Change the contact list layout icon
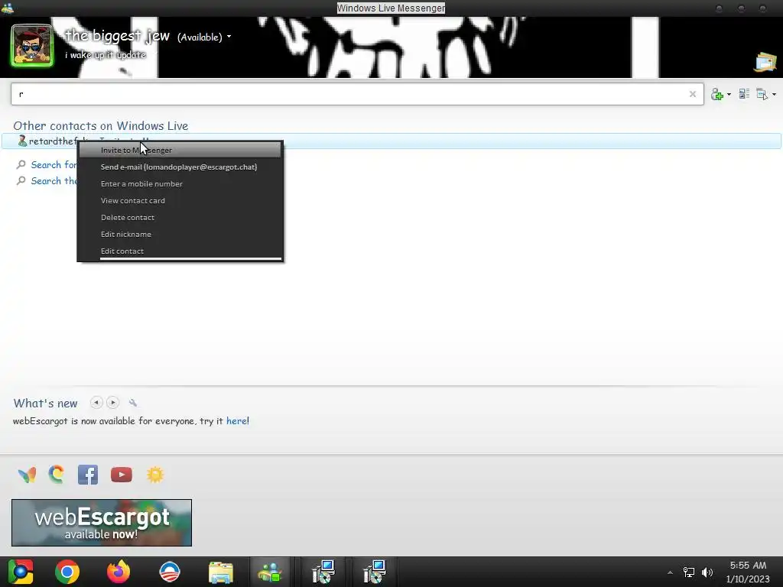 pyautogui.click(x=744, y=94)
